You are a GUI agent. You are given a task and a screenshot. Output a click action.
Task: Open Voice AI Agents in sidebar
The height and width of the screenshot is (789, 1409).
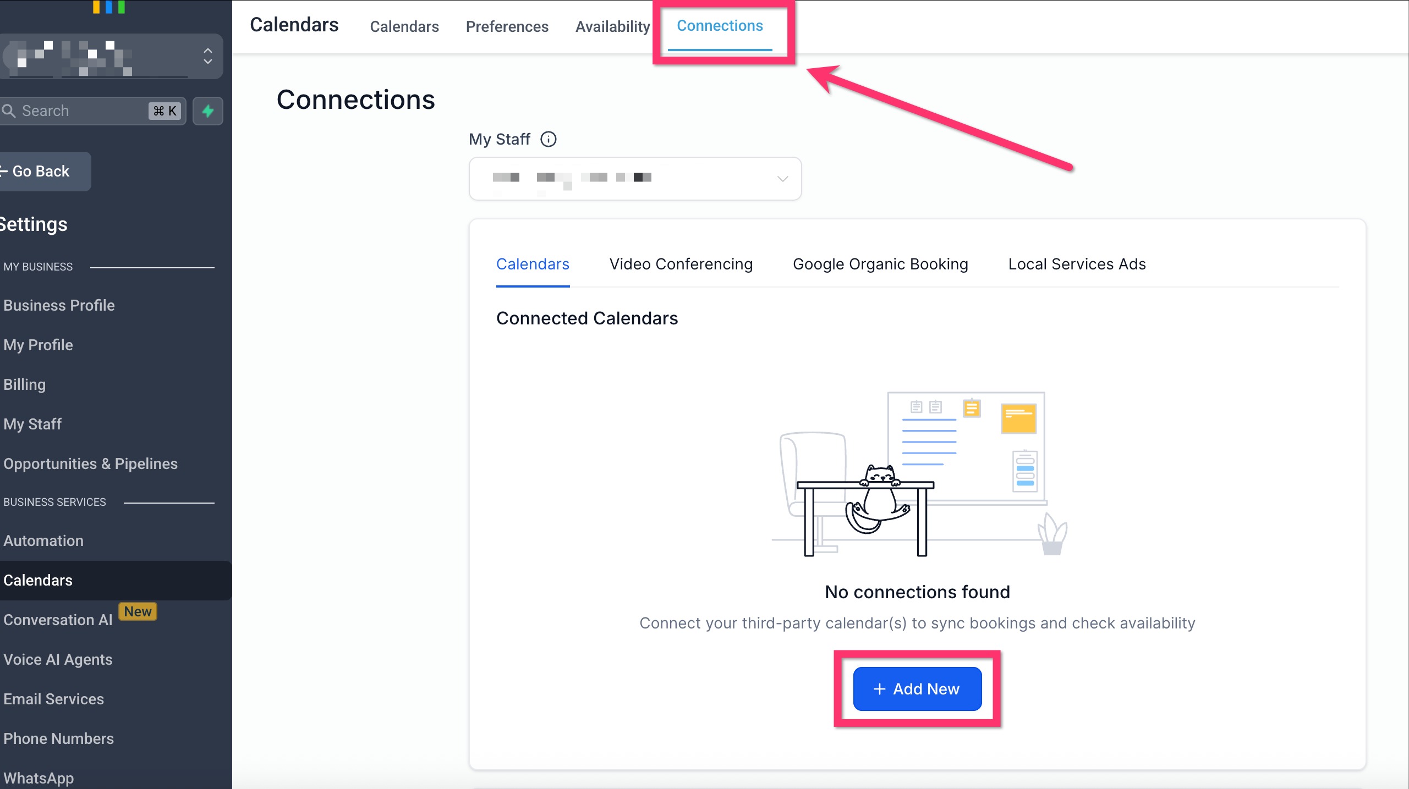tap(58, 660)
